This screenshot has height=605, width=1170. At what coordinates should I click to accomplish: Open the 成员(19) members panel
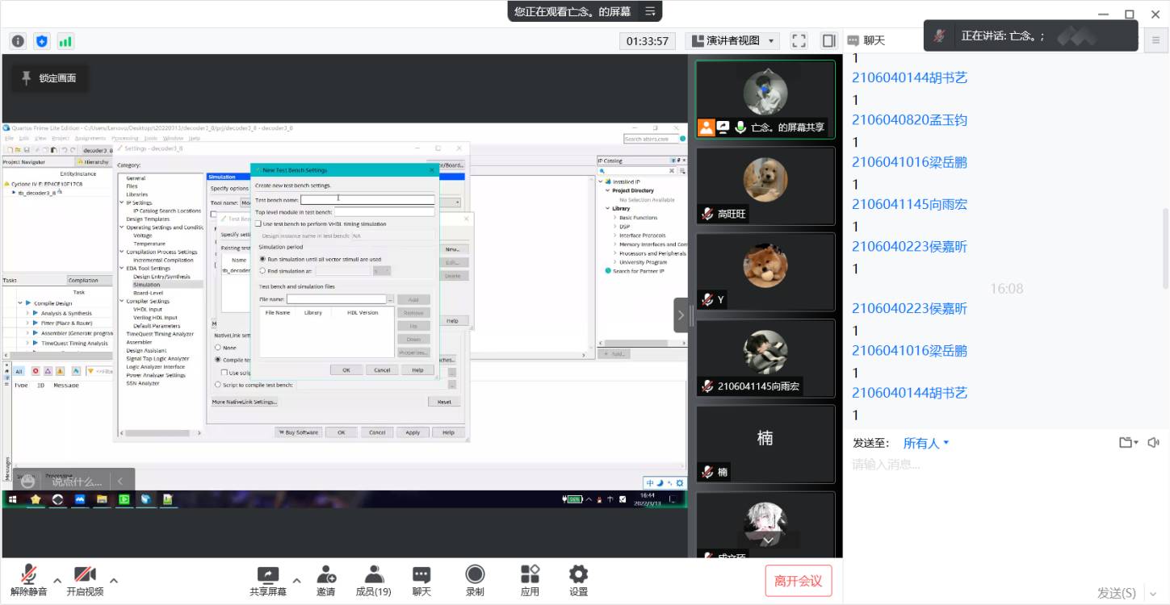(373, 580)
